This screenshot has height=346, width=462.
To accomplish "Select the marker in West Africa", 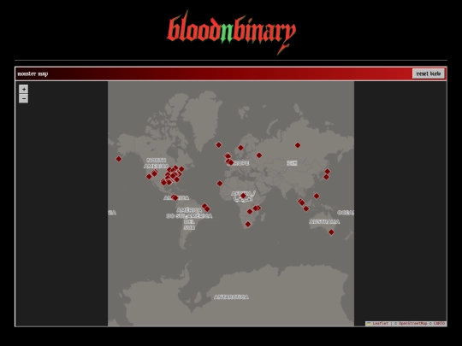I will [220, 184].
